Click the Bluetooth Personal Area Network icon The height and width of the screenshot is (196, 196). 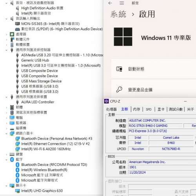pyautogui.click(x=18, y=138)
